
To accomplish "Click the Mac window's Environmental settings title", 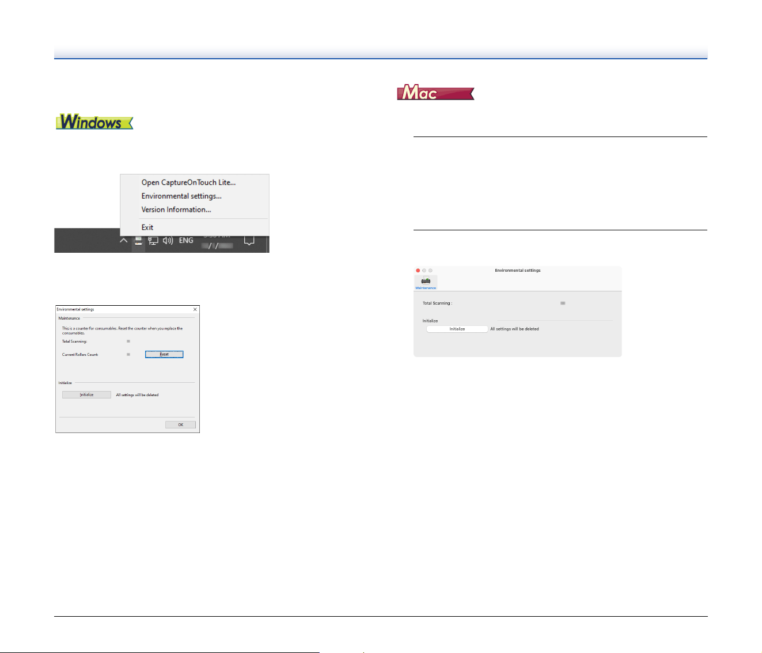I will coord(518,271).
